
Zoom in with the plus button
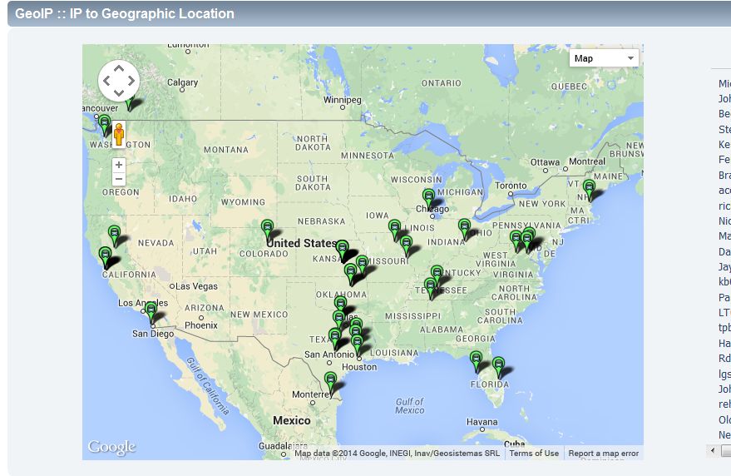pos(119,165)
